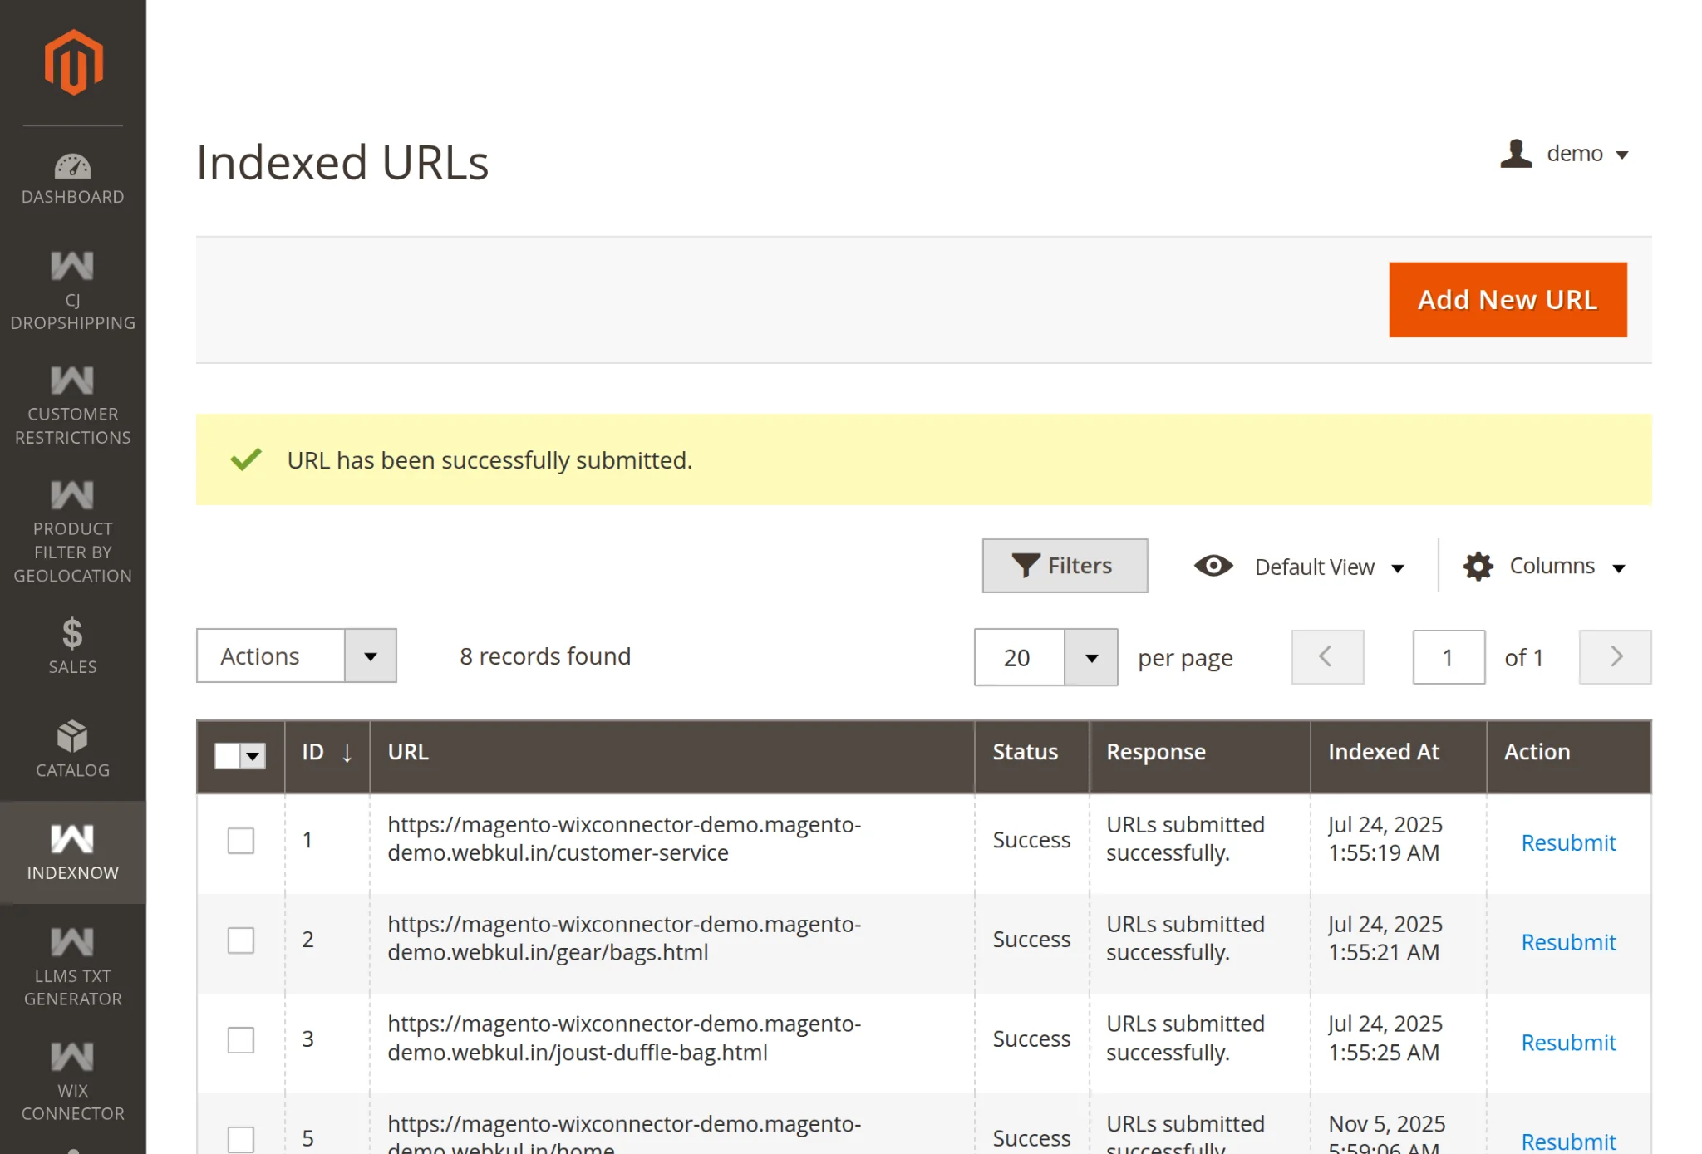Click the Add New URL button
This screenshot has width=1702, height=1154.
pyautogui.click(x=1507, y=300)
